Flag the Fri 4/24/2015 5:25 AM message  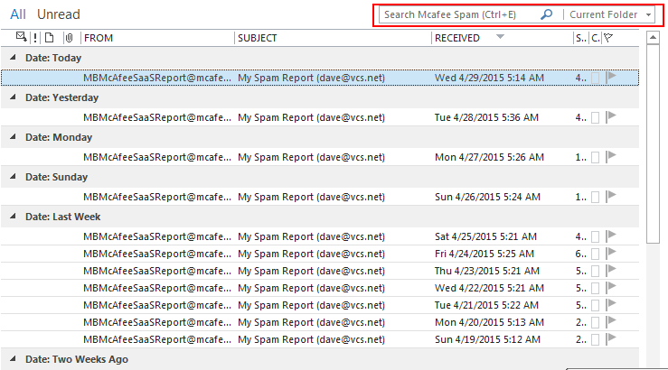click(611, 253)
